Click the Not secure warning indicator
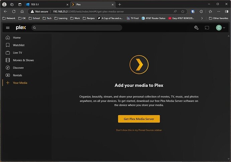 (39, 11)
